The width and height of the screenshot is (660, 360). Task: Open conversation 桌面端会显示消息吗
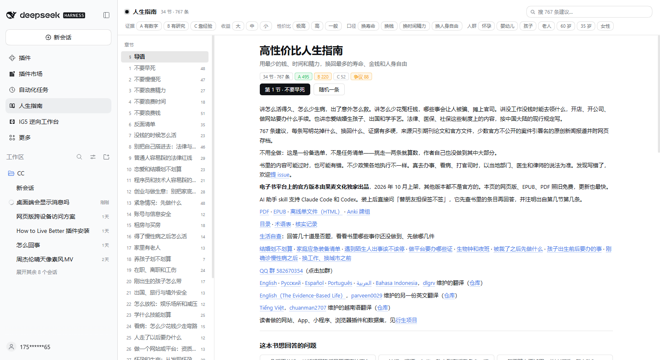point(58,202)
